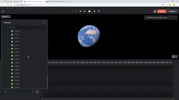The height and width of the screenshot is (100, 179).
Task: Click the browser forward arrow
Action: click(x=5, y=5)
